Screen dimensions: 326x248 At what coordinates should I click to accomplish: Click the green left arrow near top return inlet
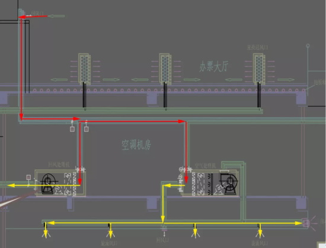(x=56, y=16)
